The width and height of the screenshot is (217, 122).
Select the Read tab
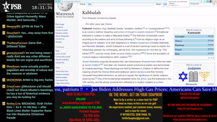(x=158, y=4)
